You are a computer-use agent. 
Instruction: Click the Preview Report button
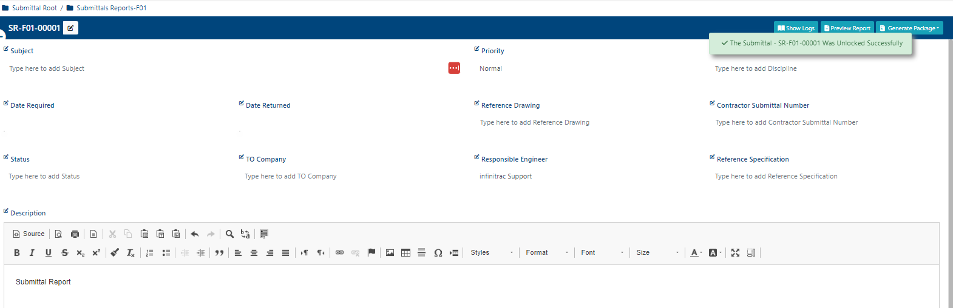(847, 28)
